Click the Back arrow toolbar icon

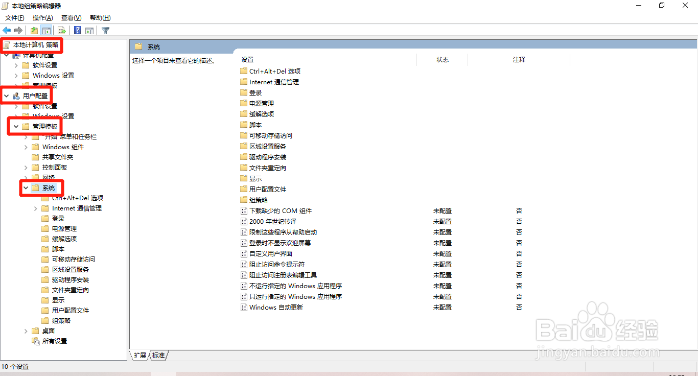coord(7,30)
